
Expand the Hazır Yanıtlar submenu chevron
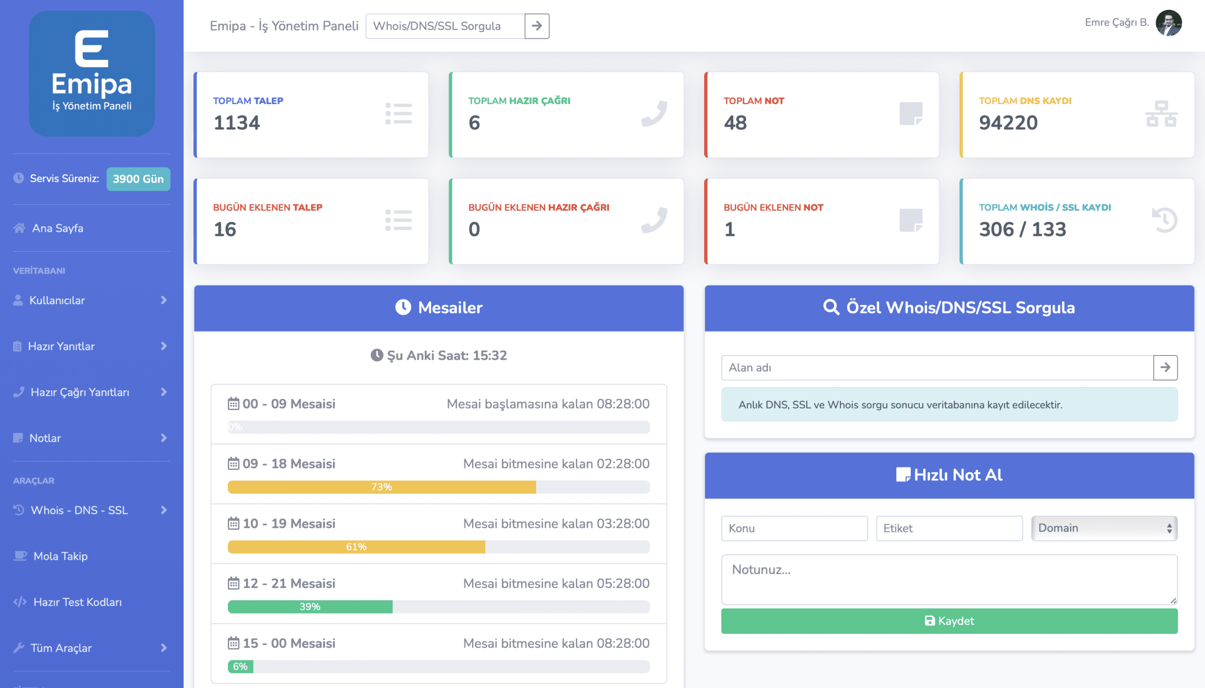point(163,347)
